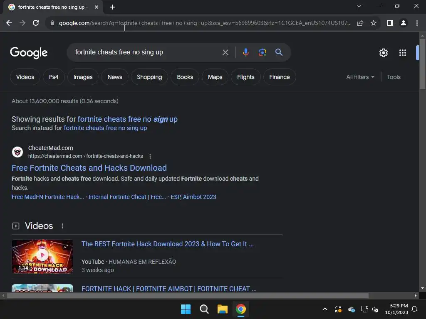The width and height of the screenshot is (426, 319).
Task: Click the vertical scrollbar thumb
Action: point(422,64)
